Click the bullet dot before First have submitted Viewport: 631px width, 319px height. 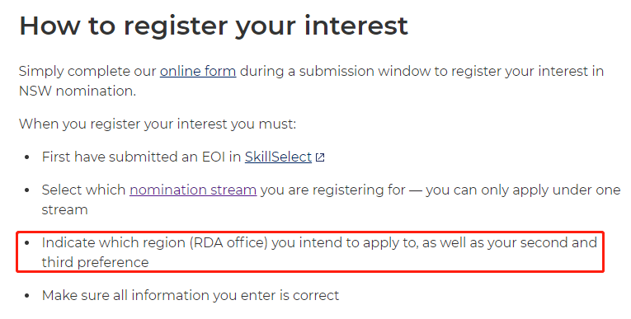[27, 157]
